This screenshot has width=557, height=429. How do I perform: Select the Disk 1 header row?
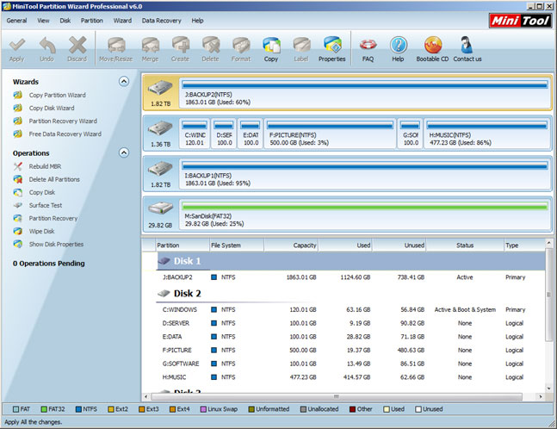pyautogui.click(x=350, y=261)
